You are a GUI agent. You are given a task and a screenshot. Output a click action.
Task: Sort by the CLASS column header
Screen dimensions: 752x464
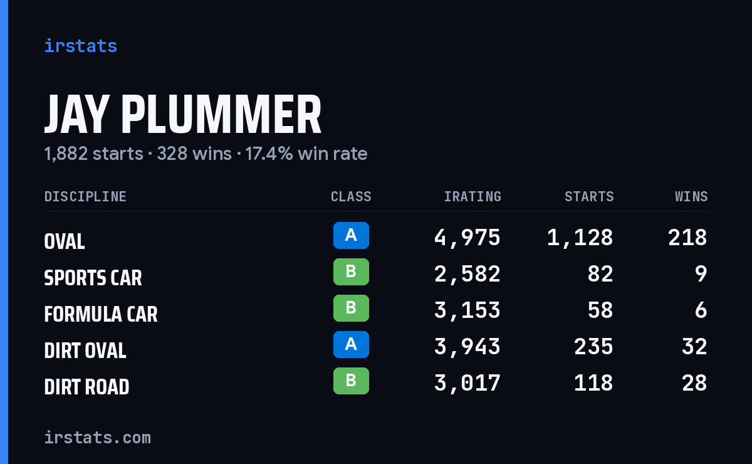[x=351, y=196]
